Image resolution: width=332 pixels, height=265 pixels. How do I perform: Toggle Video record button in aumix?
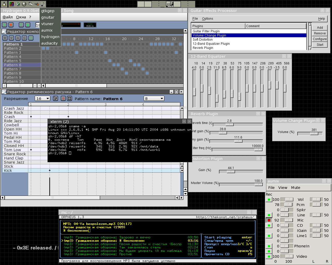(269, 256)
